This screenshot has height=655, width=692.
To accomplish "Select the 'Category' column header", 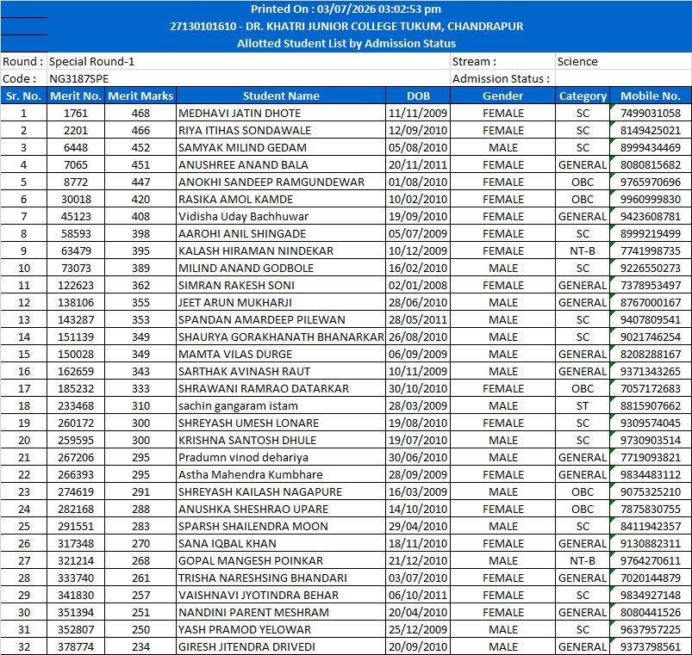I will [x=583, y=96].
